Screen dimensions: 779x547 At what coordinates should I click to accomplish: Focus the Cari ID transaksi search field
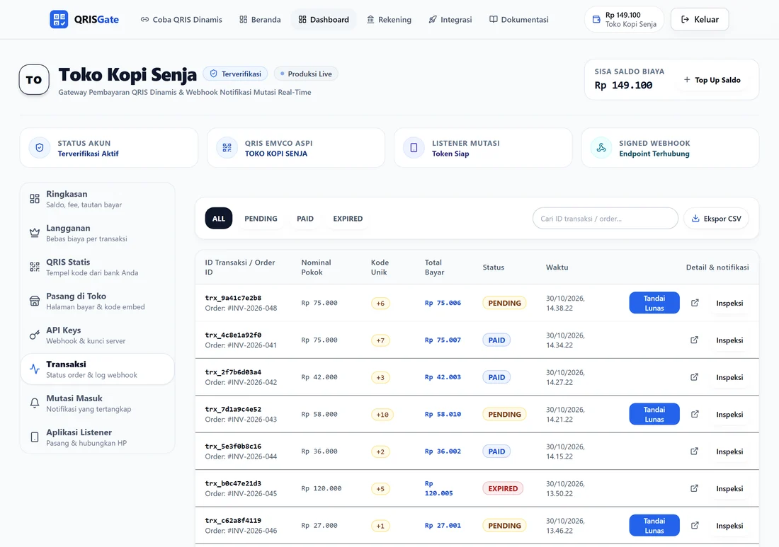605,219
